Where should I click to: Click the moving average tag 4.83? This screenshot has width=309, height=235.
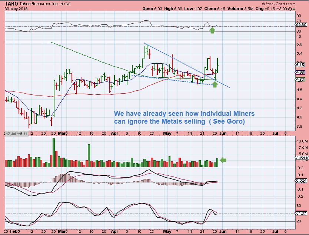tap(300, 79)
